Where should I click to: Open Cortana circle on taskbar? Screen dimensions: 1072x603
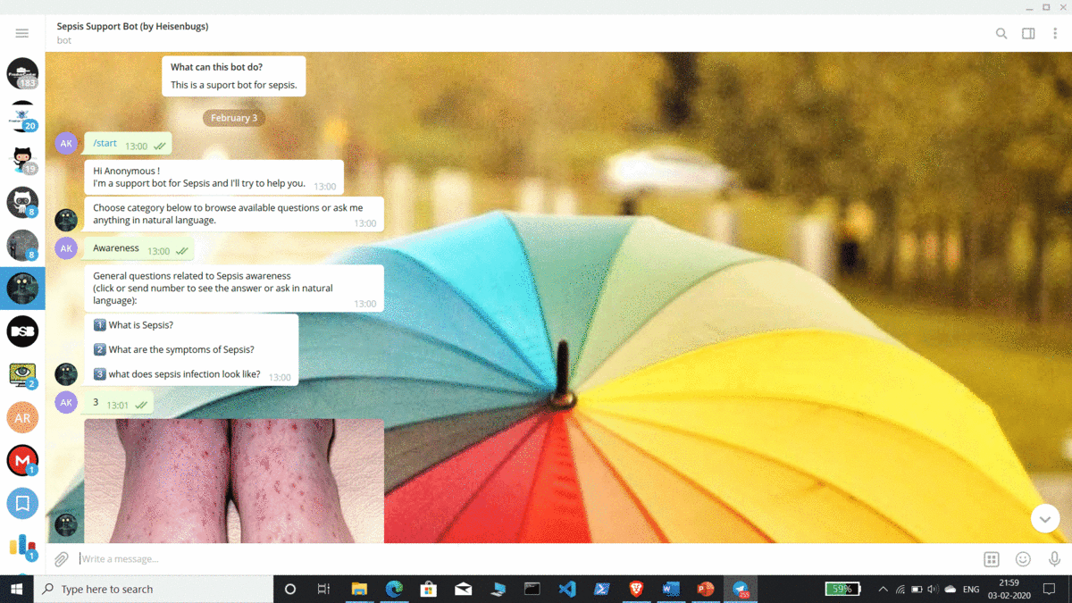[x=289, y=589]
